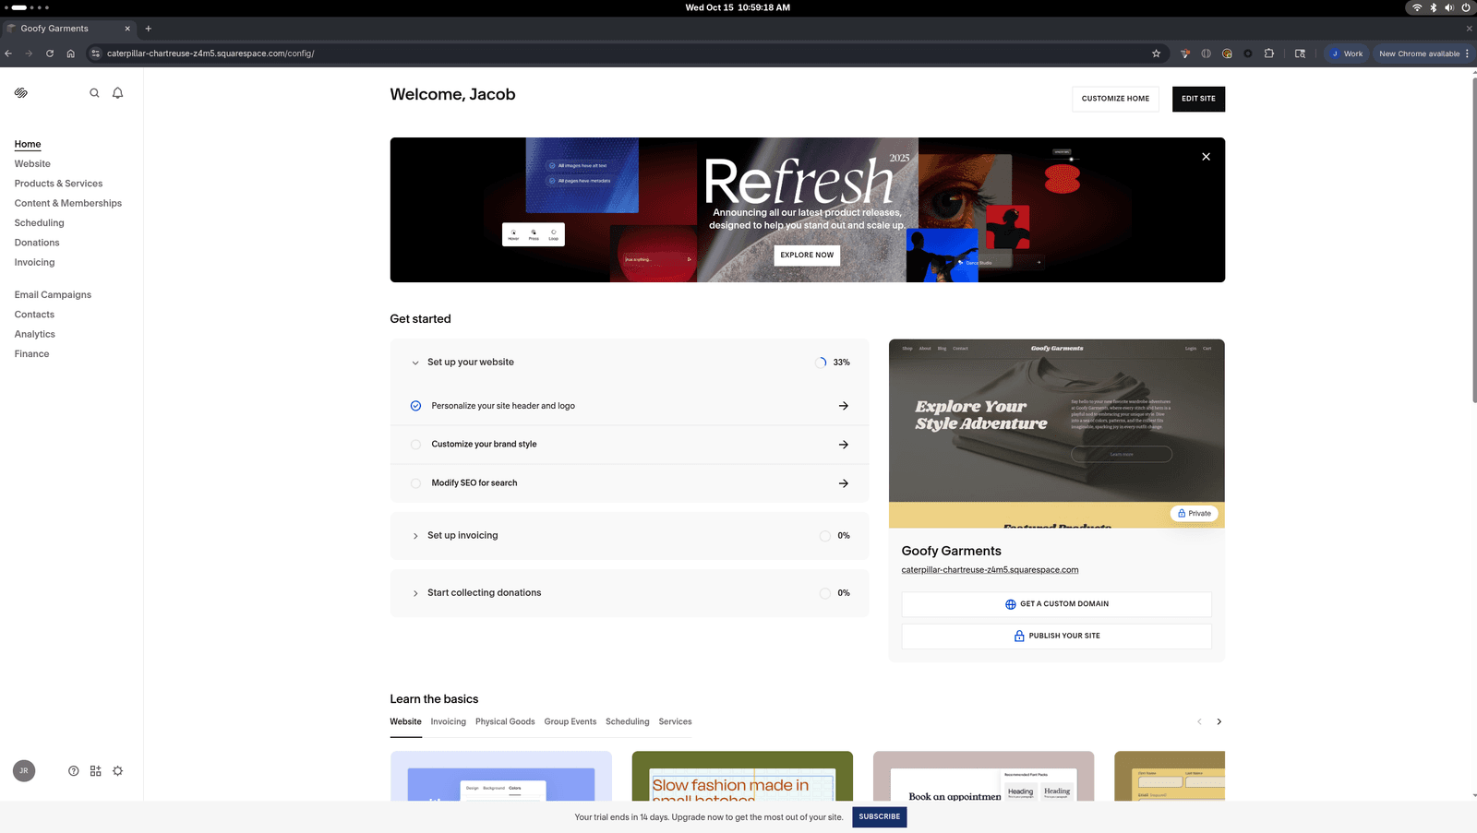Check the Modify SEO for search circle

415,483
